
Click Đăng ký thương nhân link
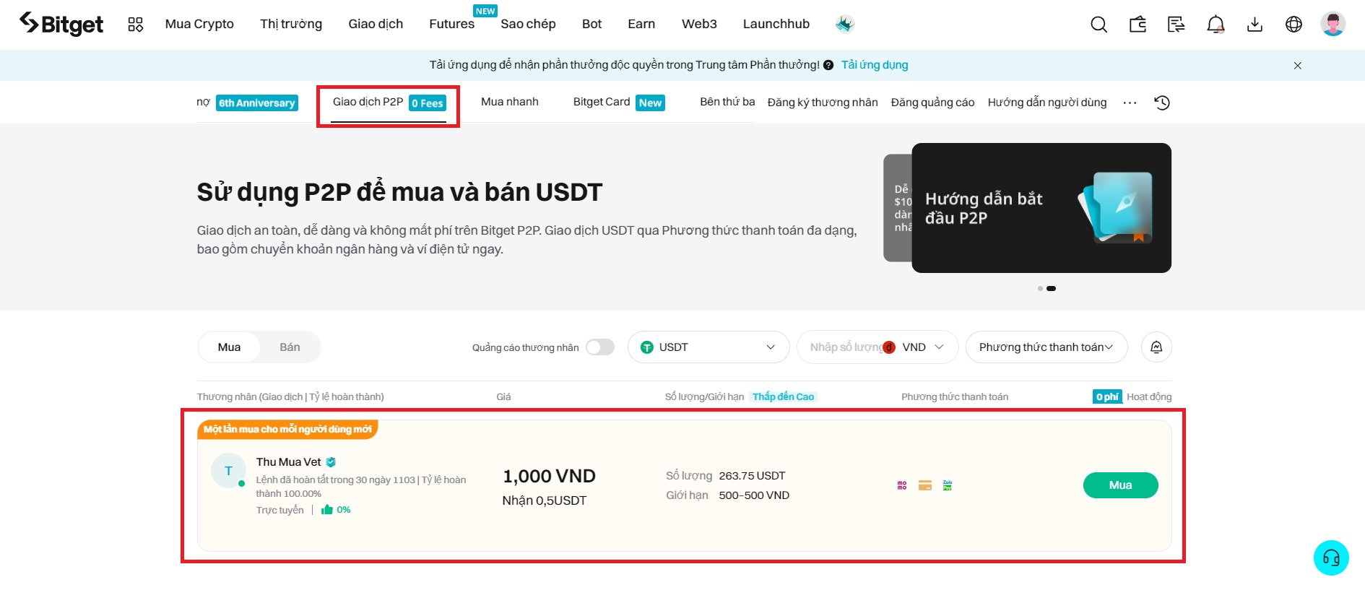click(823, 103)
